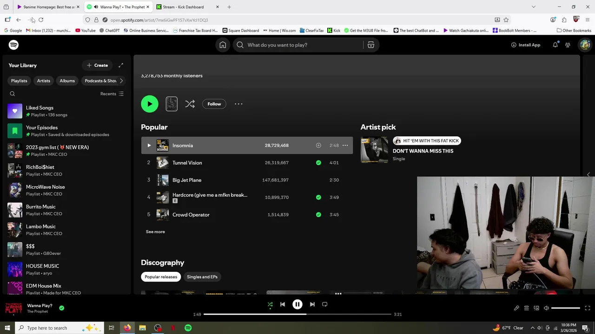Open Burrito Music playlist
Image resolution: width=595 pixels, height=334 pixels.
click(x=66, y=210)
